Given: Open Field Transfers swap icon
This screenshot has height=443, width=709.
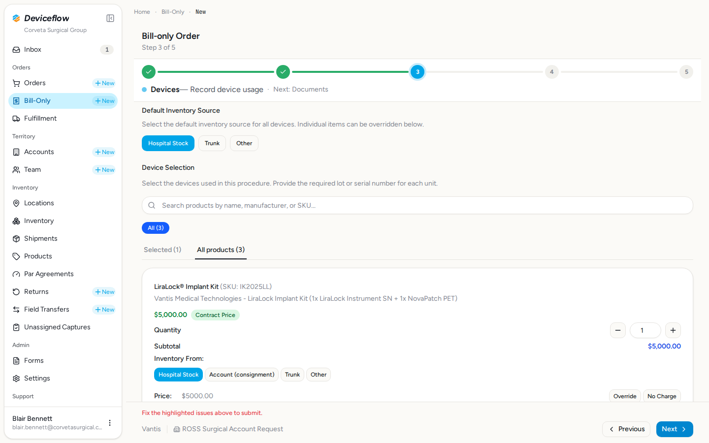Looking at the screenshot, I should [x=16, y=310].
